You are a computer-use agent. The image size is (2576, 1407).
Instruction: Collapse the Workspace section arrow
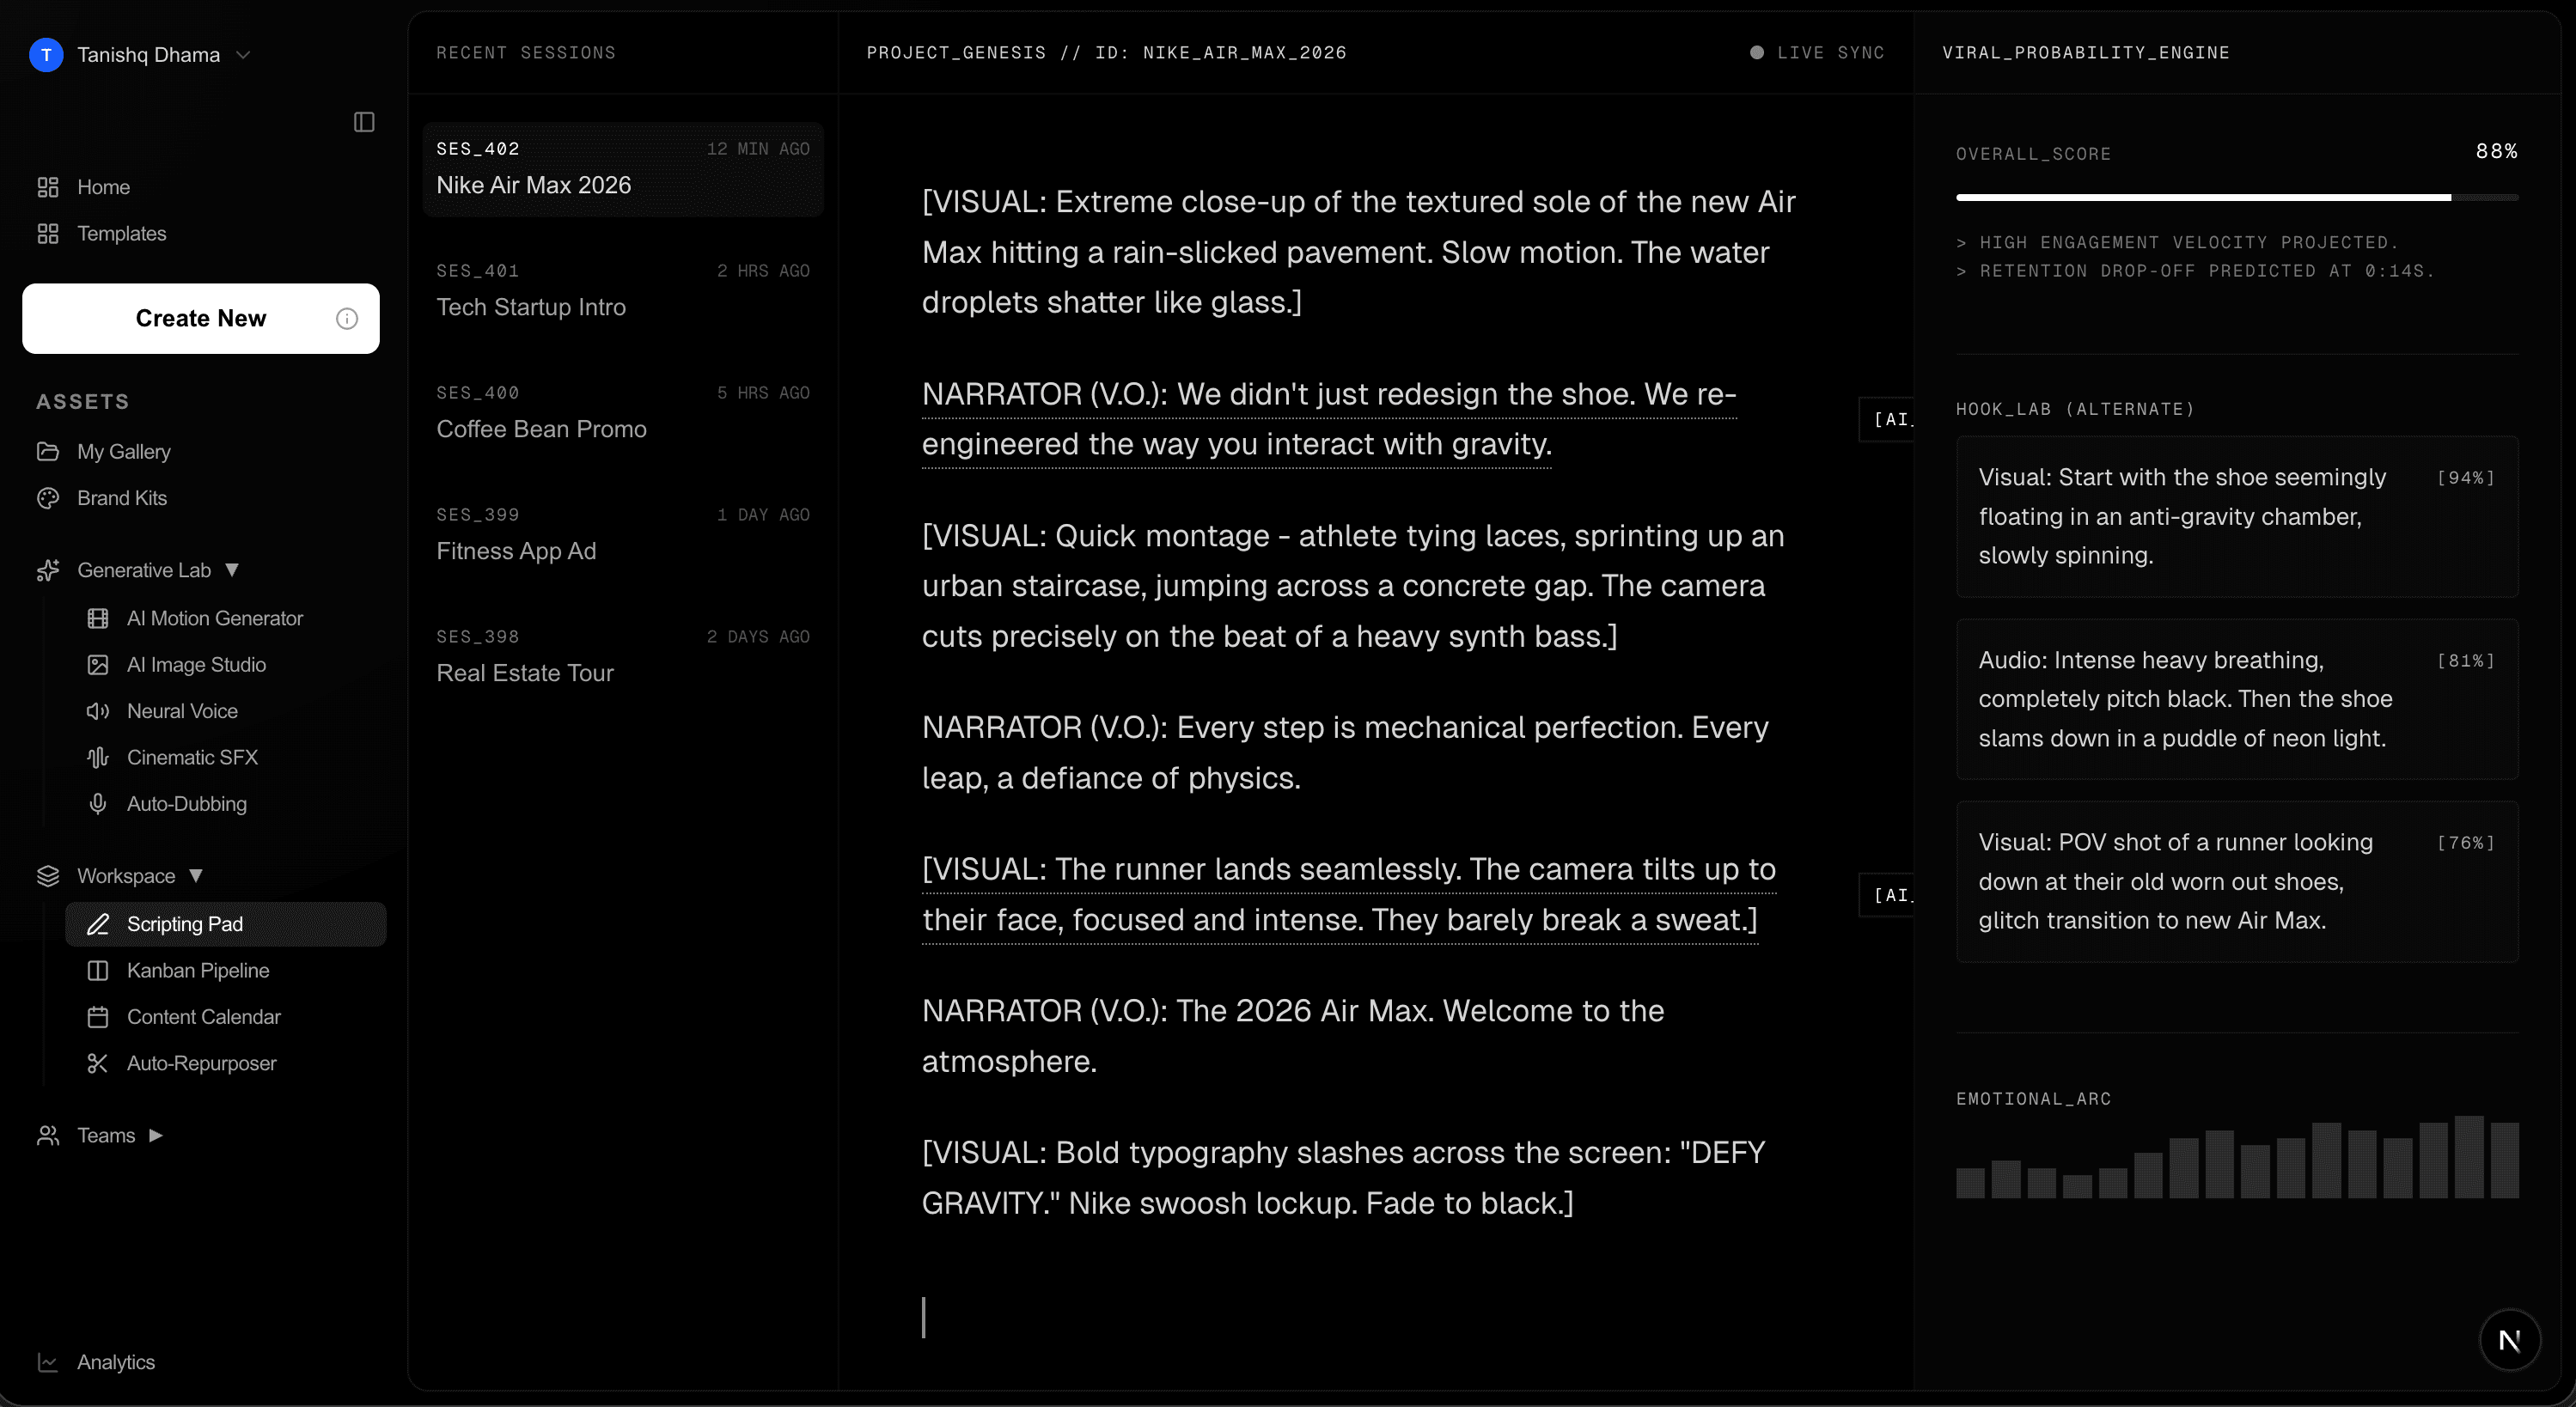click(x=196, y=876)
